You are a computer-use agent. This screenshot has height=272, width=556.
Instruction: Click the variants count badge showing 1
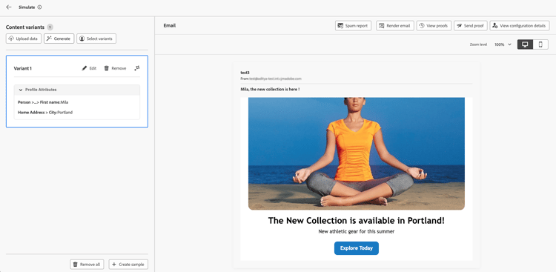pyautogui.click(x=50, y=27)
